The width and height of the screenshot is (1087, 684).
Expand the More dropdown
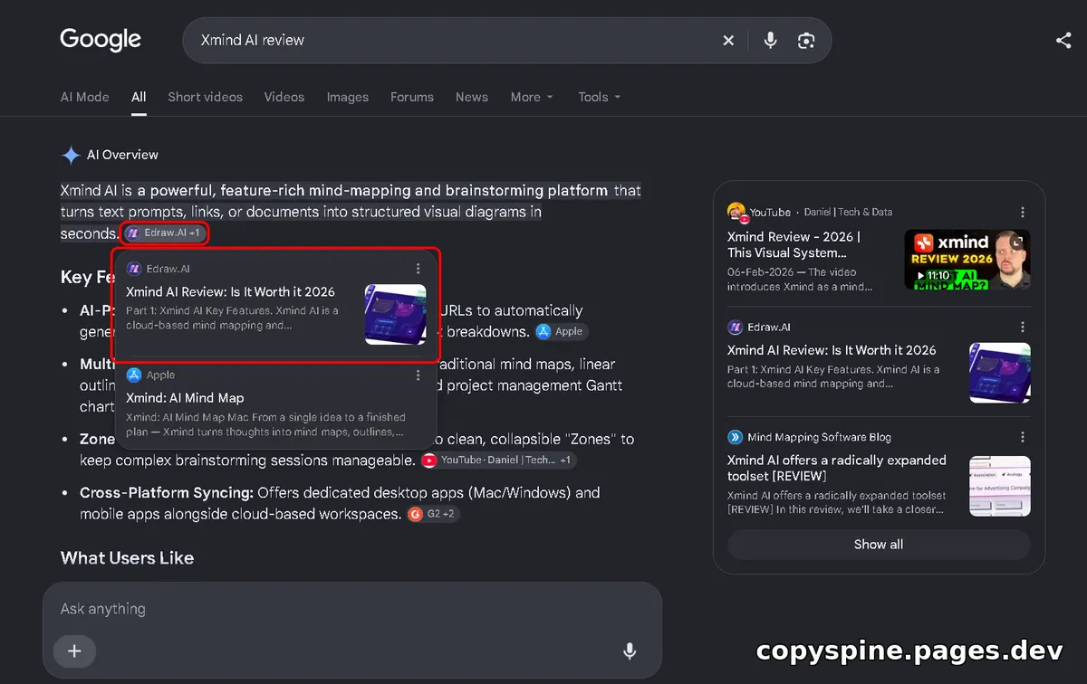tap(532, 97)
